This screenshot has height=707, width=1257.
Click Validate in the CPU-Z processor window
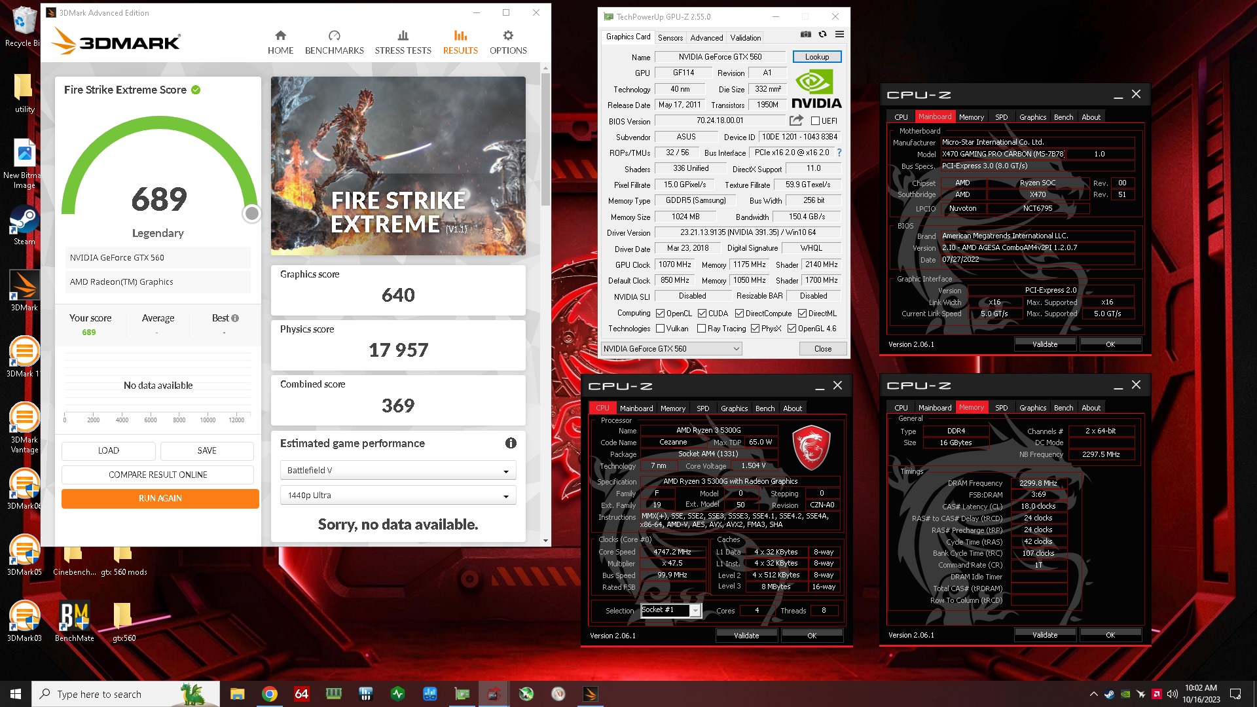[x=746, y=635]
